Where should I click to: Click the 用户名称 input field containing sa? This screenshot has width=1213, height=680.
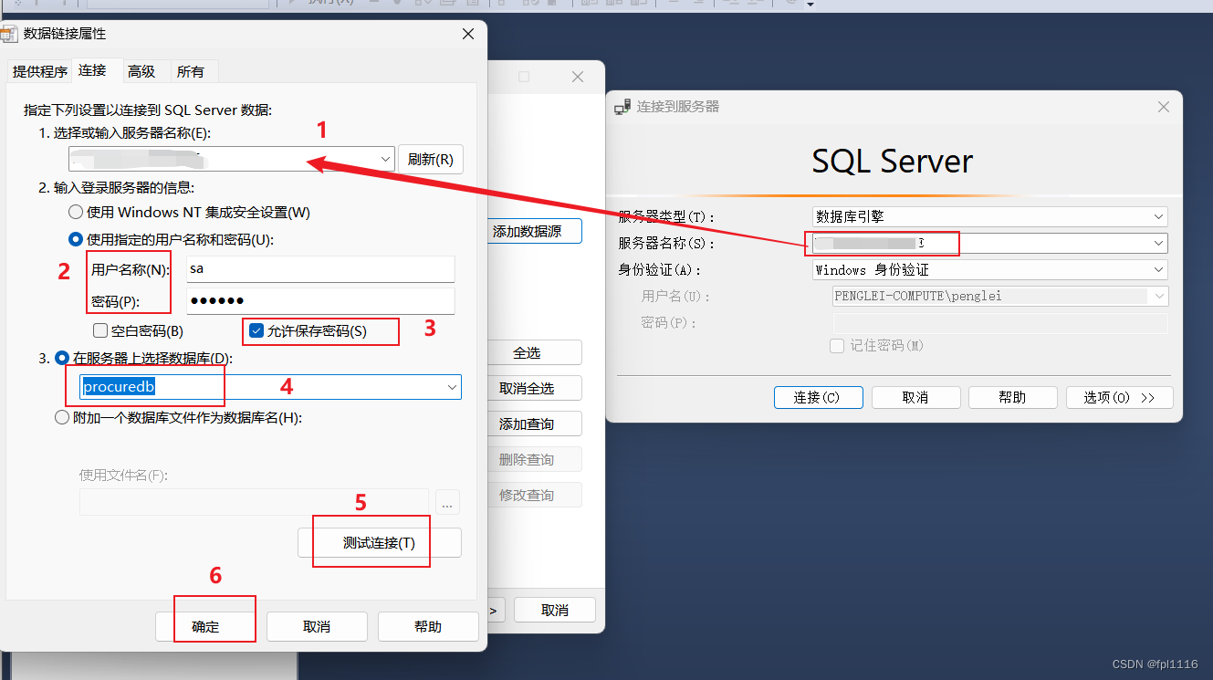320,269
